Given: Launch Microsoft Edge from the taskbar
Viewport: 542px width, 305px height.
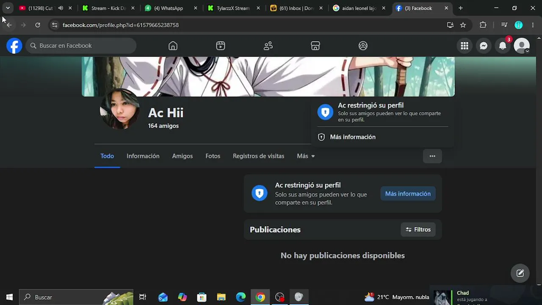Looking at the screenshot, I should tap(241, 297).
